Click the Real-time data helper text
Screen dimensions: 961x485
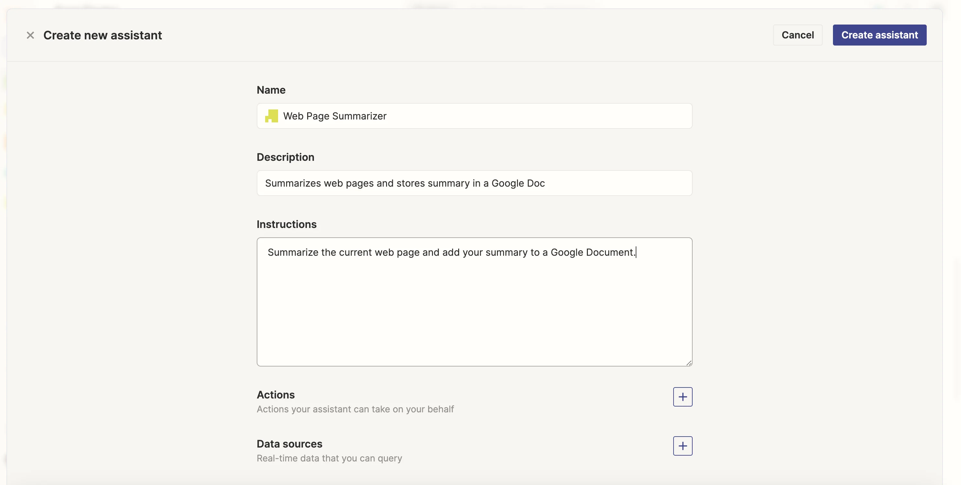329,458
